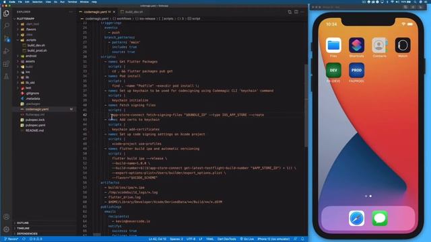Open Source Control view in activity bar
Image resolution: width=431 pixels, height=242 pixels.
click(6, 38)
